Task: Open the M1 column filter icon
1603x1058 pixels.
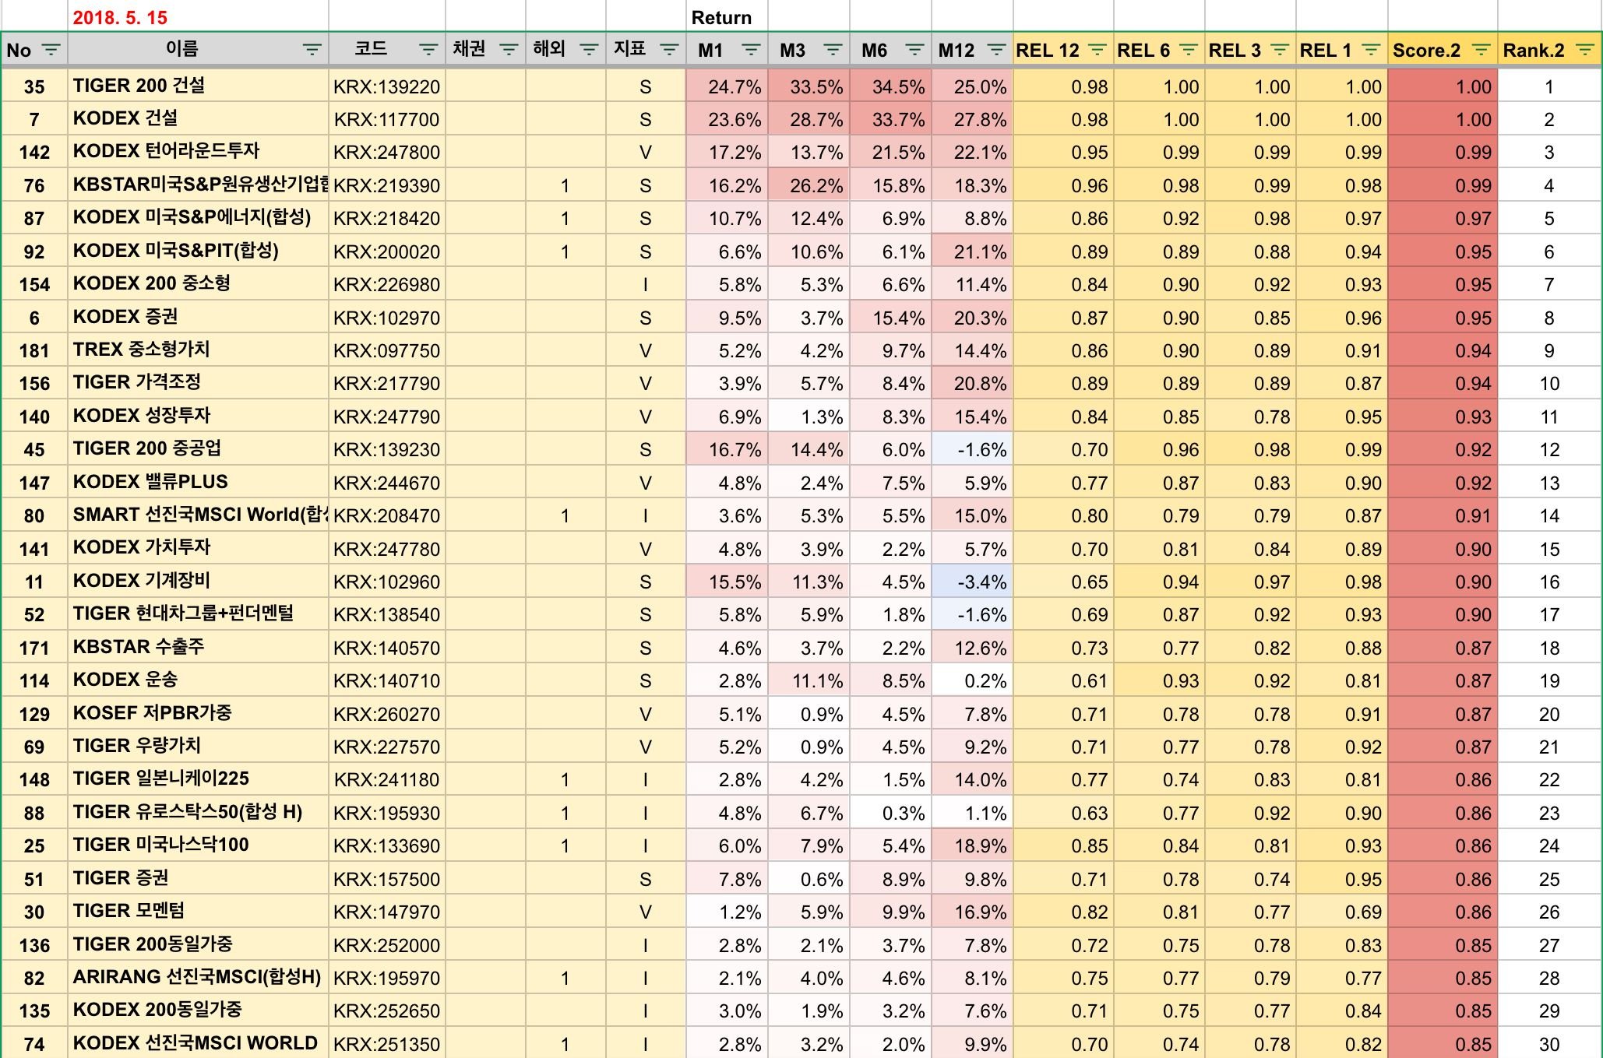Action: click(x=751, y=50)
